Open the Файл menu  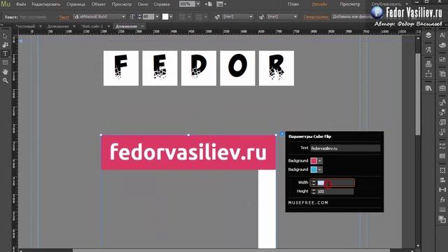(x=21, y=4)
